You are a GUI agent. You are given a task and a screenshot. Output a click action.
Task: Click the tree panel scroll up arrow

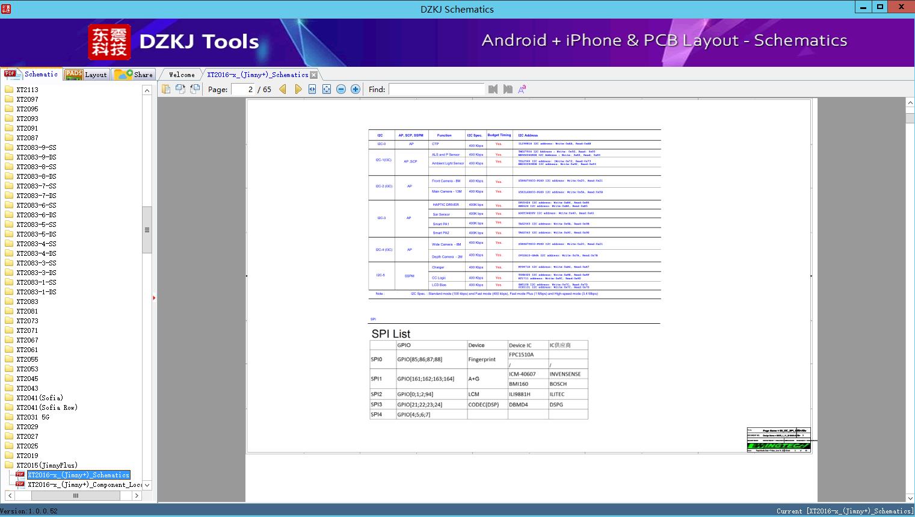click(147, 90)
